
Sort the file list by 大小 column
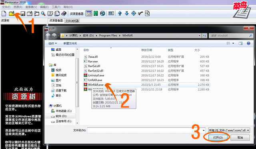[197, 50]
